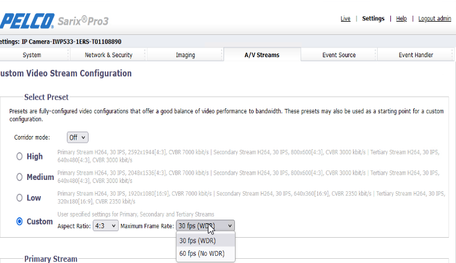Image resolution: width=456 pixels, height=263 pixels.
Task: Click Logout admin link
Action: coord(434,19)
